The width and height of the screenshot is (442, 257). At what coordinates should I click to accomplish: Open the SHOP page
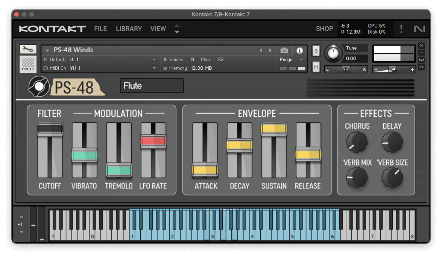(x=325, y=28)
